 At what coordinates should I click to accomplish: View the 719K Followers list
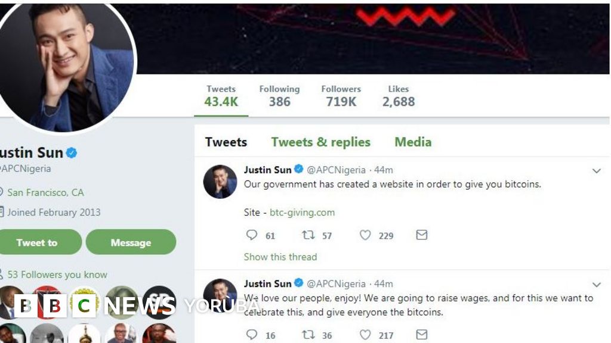click(x=341, y=96)
